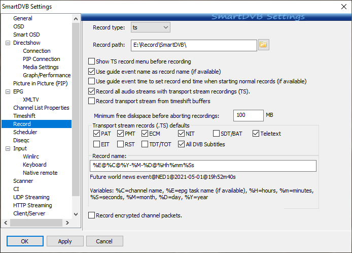Toggle the Teletext checkbox
Image resolution: width=352 pixels, height=253 pixels.
pyautogui.click(x=256, y=134)
